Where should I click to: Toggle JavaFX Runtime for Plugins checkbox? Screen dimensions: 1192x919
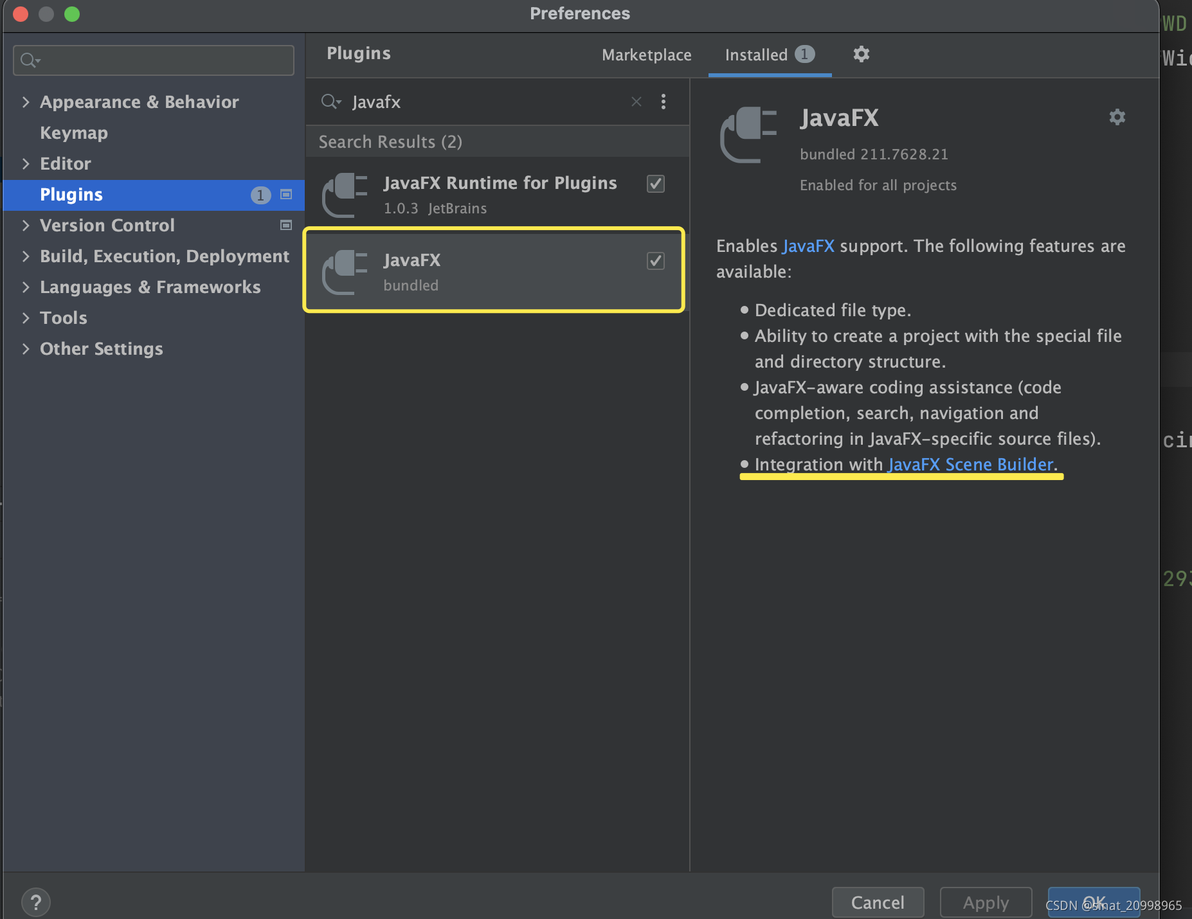click(655, 184)
